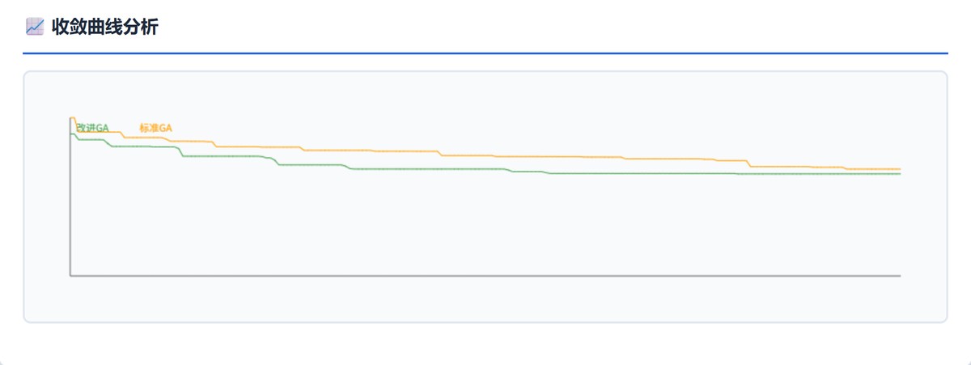Click the 收敛曲线分析 heading text
Screen dimensions: 971x365
pyautogui.click(x=104, y=27)
